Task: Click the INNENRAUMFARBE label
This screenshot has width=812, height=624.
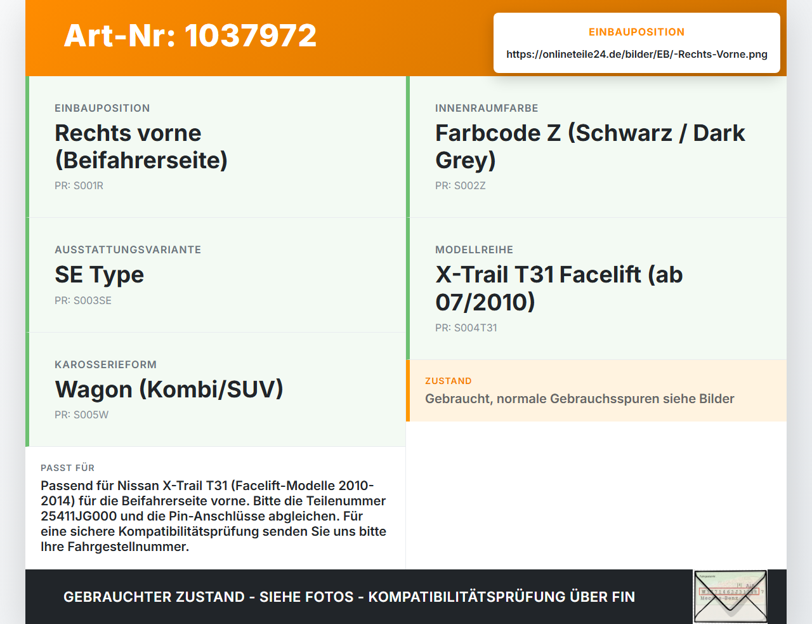Action: (487, 108)
